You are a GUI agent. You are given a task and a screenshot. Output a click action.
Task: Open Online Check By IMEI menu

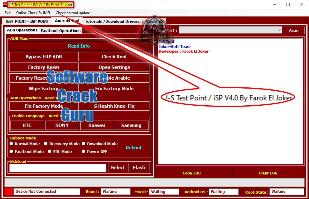point(33,13)
